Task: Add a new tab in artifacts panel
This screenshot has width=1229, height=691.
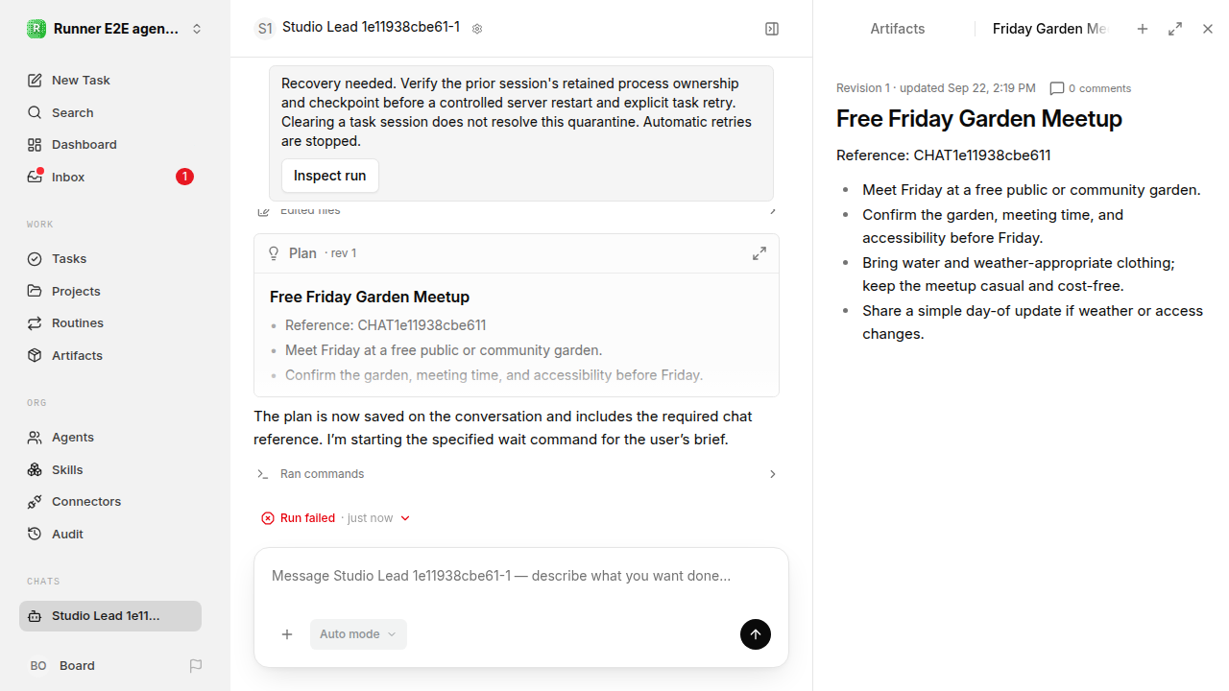Action: tap(1143, 29)
